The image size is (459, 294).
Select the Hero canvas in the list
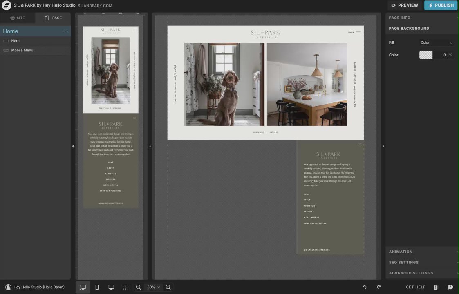click(x=35, y=41)
